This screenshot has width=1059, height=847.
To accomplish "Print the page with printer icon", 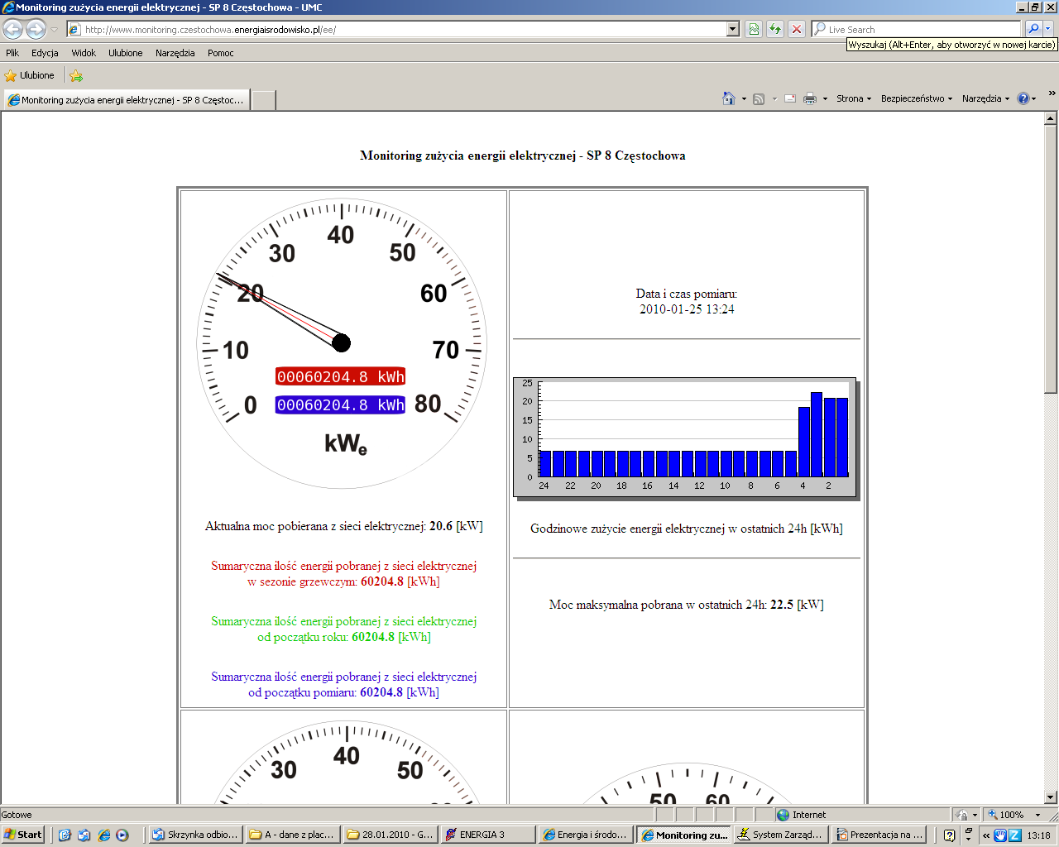I will (810, 98).
